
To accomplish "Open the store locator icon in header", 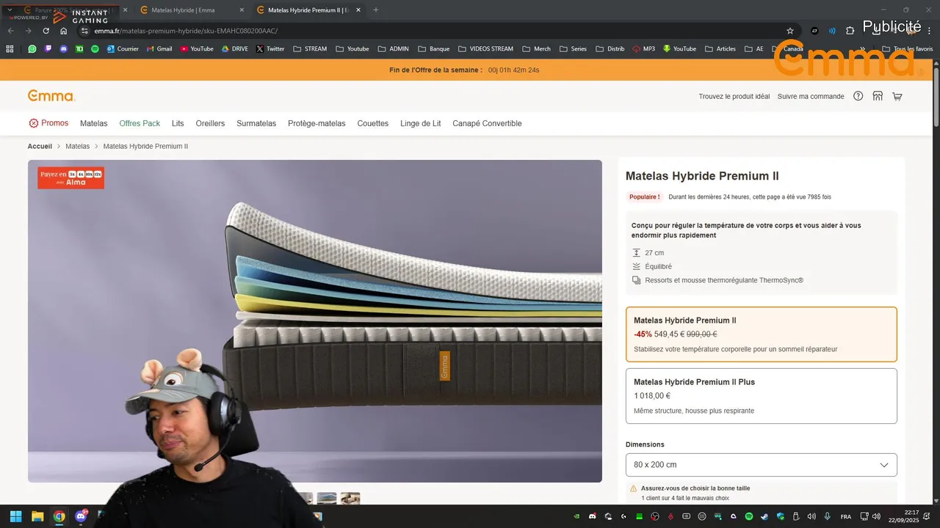I will tap(878, 96).
